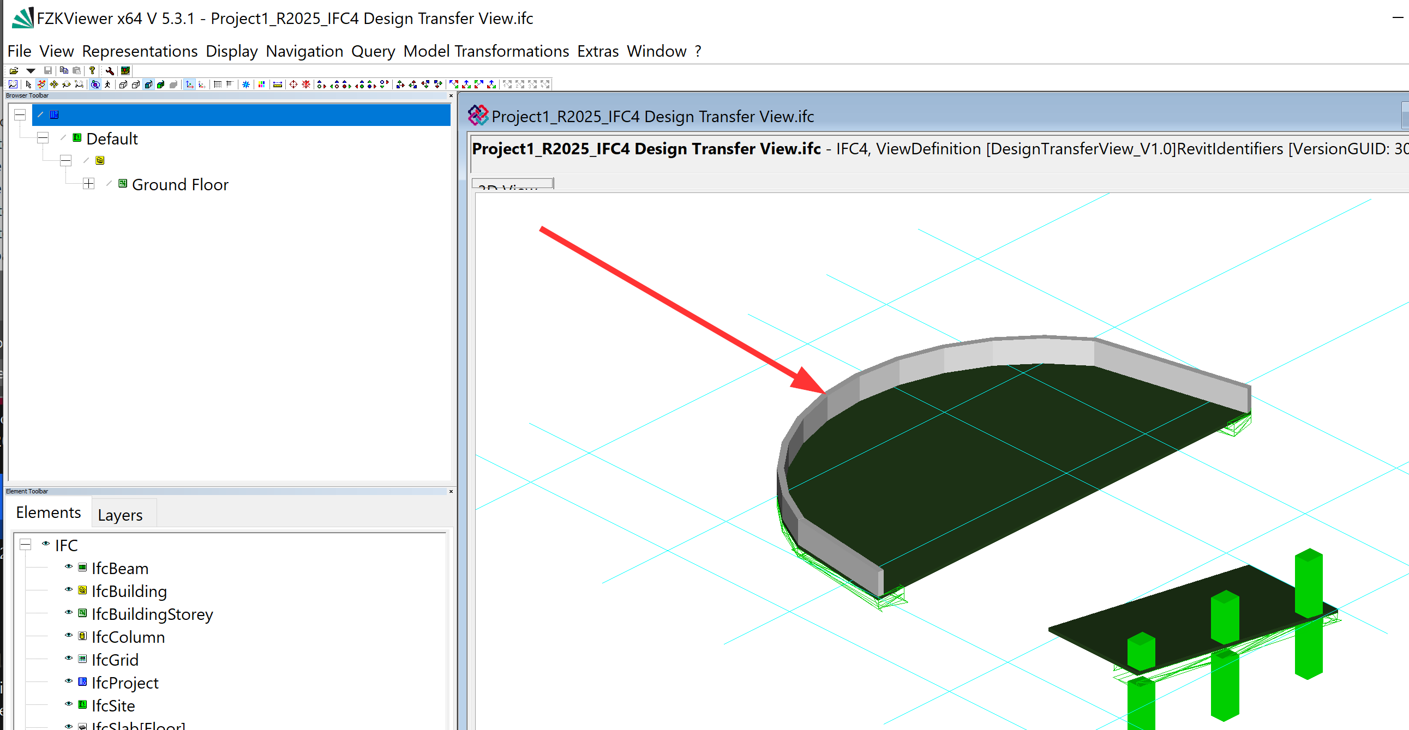Hide IfcColumn elements via eye icon
The image size is (1409, 730).
68,635
